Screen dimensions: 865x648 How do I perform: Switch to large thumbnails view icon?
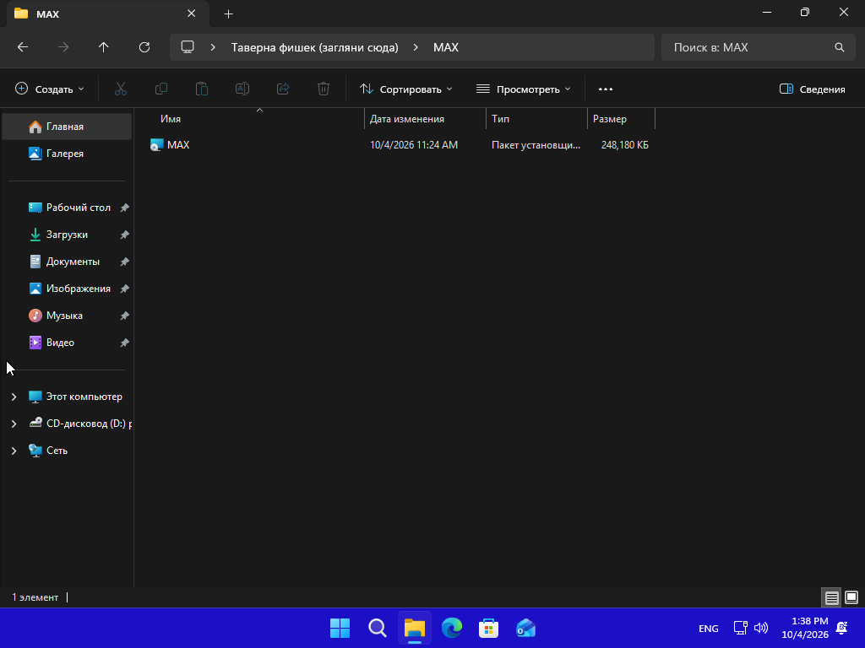point(851,597)
